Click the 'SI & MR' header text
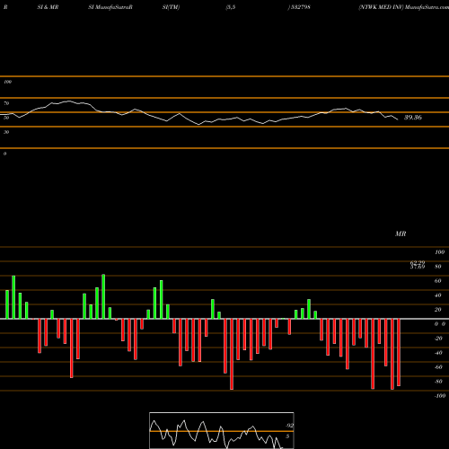Image resolution: width=449 pixels, height=449 pixels. (48, 7)
